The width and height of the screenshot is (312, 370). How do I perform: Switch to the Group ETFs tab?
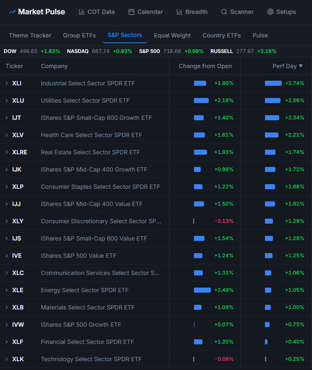(x=79, y=35)
